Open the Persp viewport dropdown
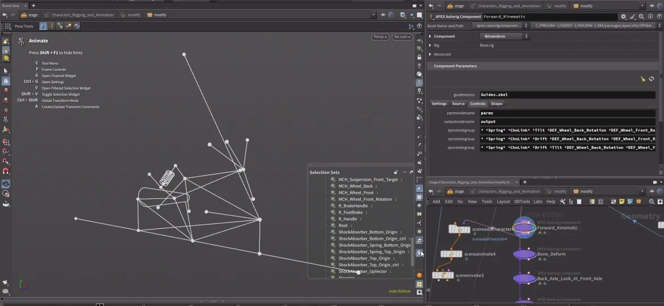 pyautogui.click(x=380, y=37)
